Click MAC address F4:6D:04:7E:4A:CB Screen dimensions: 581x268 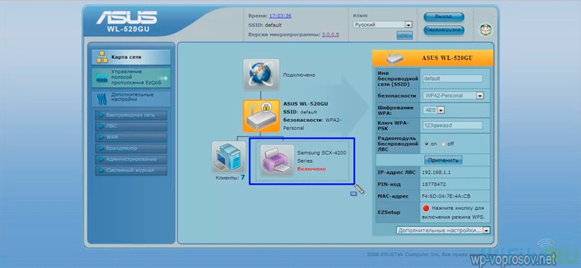click(447, 196)
